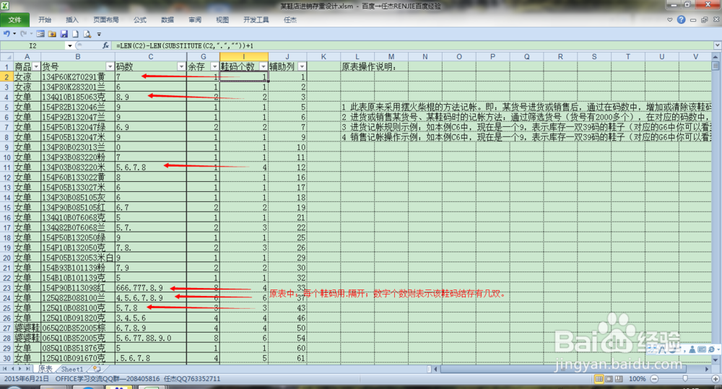Open the 页面布局 Page Layout tab
This screenshot has height=389, width=722.
[106, 19]
